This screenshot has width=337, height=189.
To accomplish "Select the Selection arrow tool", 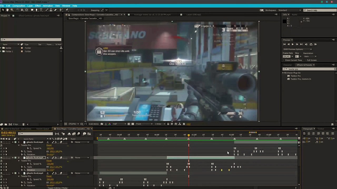I will [x=3, y=10].
